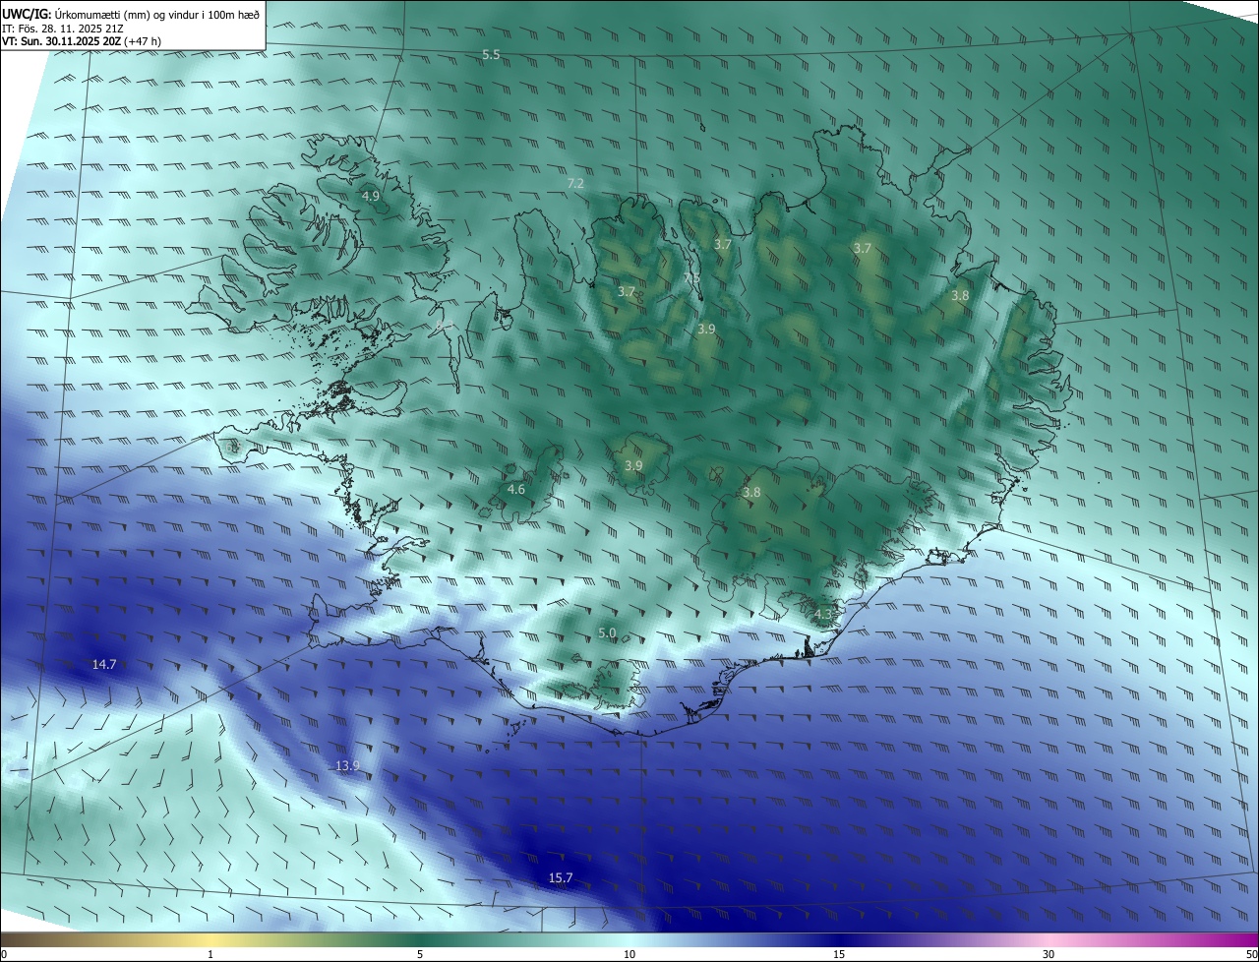The image size is (1259, 962).
Task: Click the 4.3 value near the southeast coast
Action: pos(822,615)
